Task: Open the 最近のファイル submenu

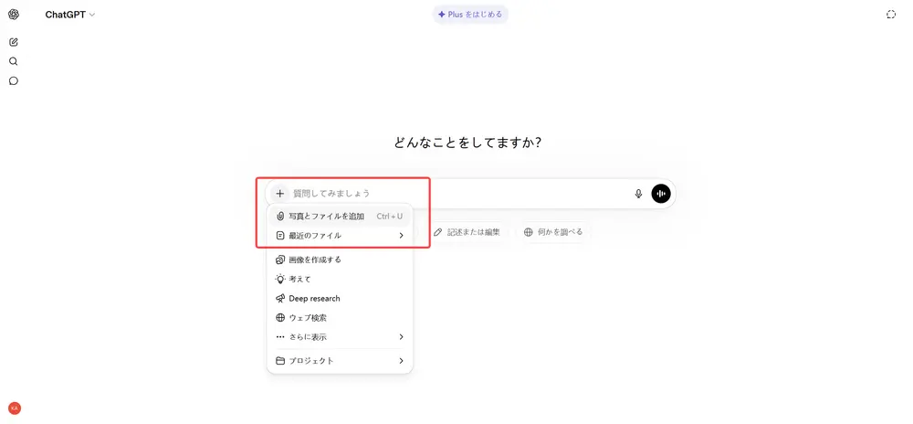Action: 340,236
